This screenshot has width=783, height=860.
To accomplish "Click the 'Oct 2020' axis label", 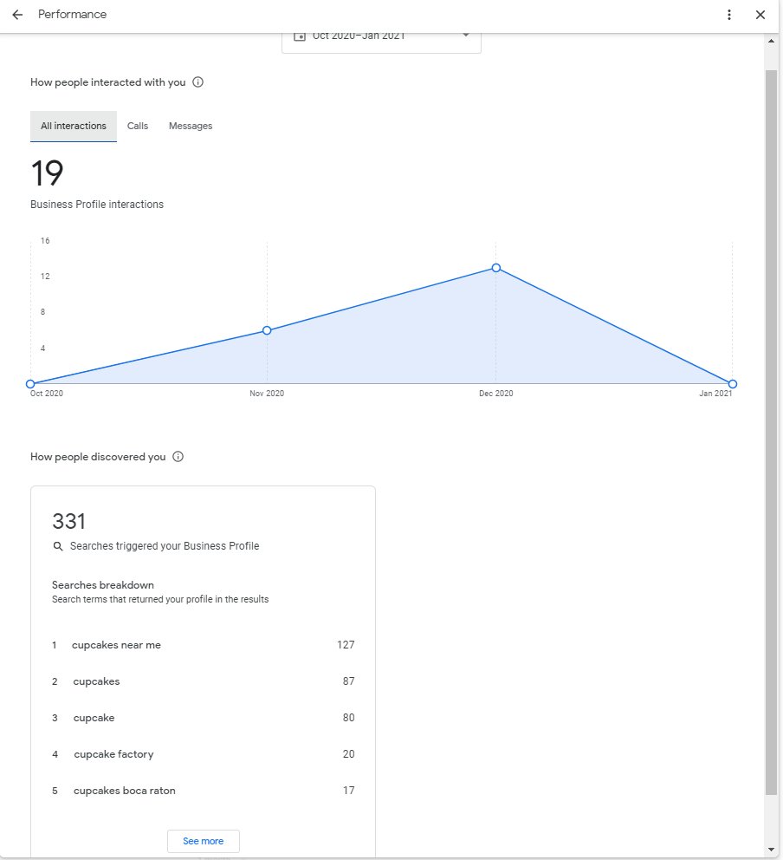I will (x=47, y=394).
